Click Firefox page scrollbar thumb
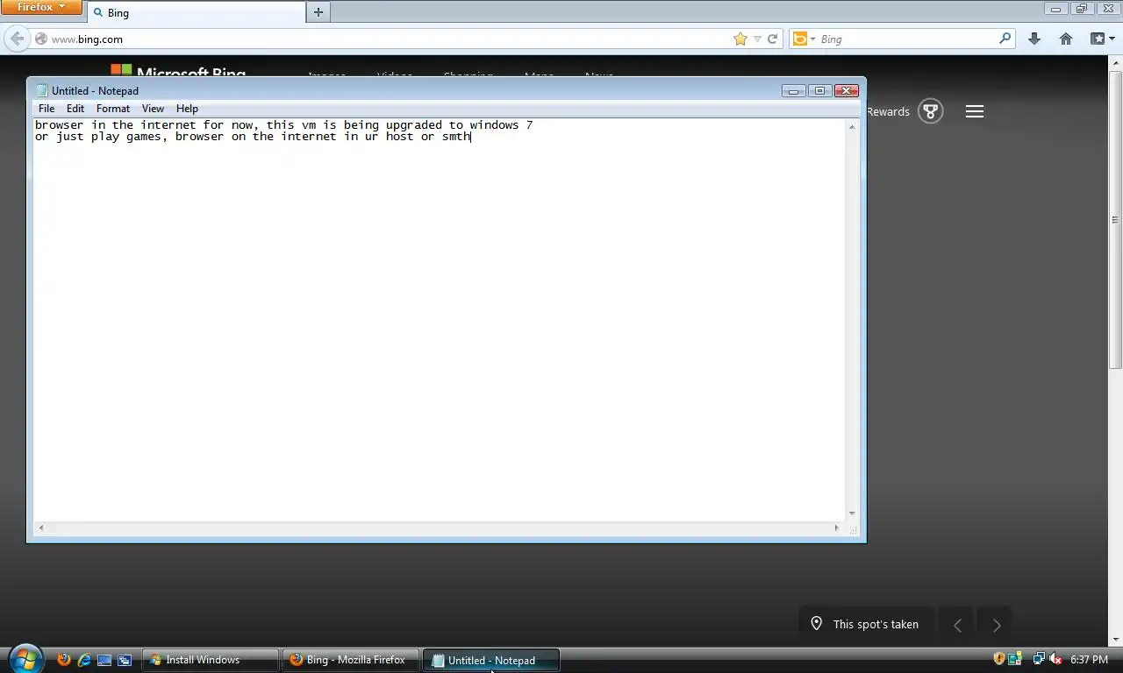1123x673 pixels. coord(1116,219)
